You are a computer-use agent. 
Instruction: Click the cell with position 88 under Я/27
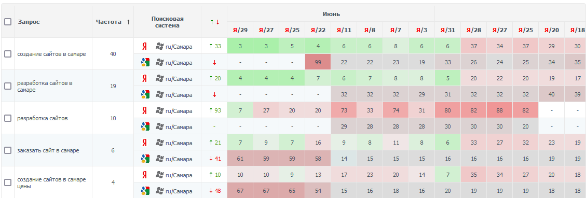[499, 110]
